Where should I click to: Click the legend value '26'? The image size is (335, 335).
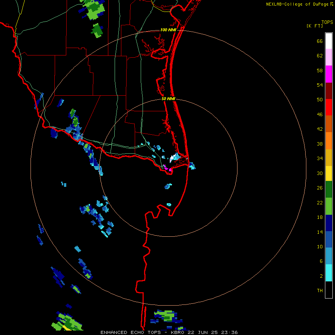320,188
